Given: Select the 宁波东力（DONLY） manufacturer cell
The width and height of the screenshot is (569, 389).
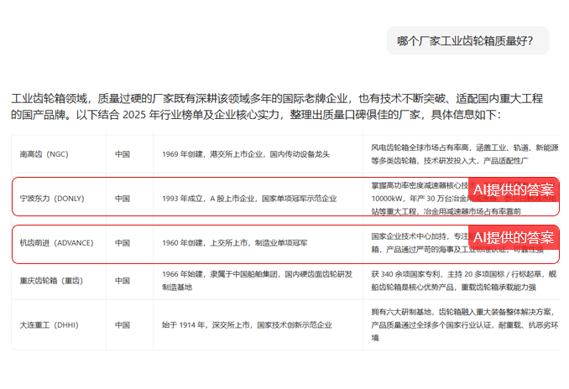Looking at the screenshot, I should tap(51, 199).
